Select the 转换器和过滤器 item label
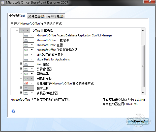This screenshot has width=156, height=132. coord(47,93)
